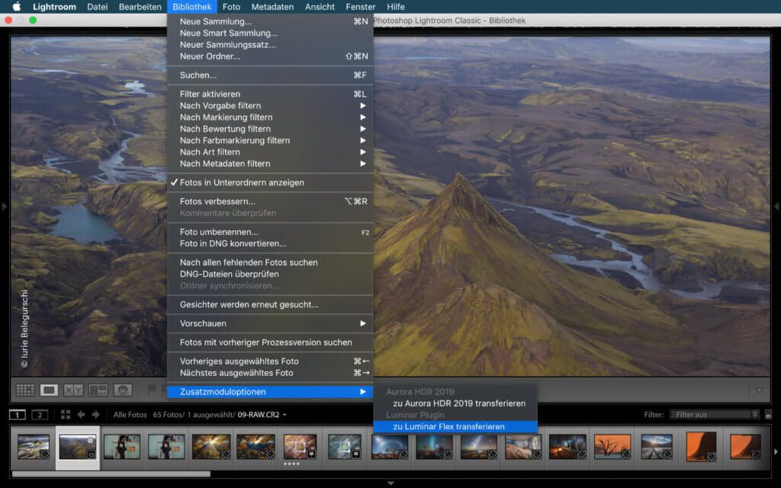The height and width of the screenshot is (488, 781).
Task: Choose Vorheriges ausgewähltes Foto
Action: (271, 361)
